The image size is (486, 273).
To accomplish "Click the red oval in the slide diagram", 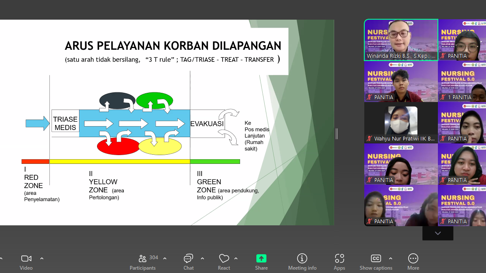I will (x=118, y=146).
